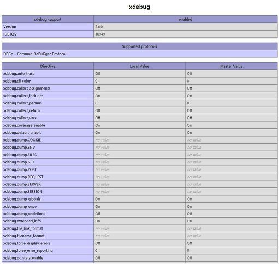Click master value of xdebug.extended_info
Image resolution: width=279 pixels, height=264 pixels.
coord(189,221)
